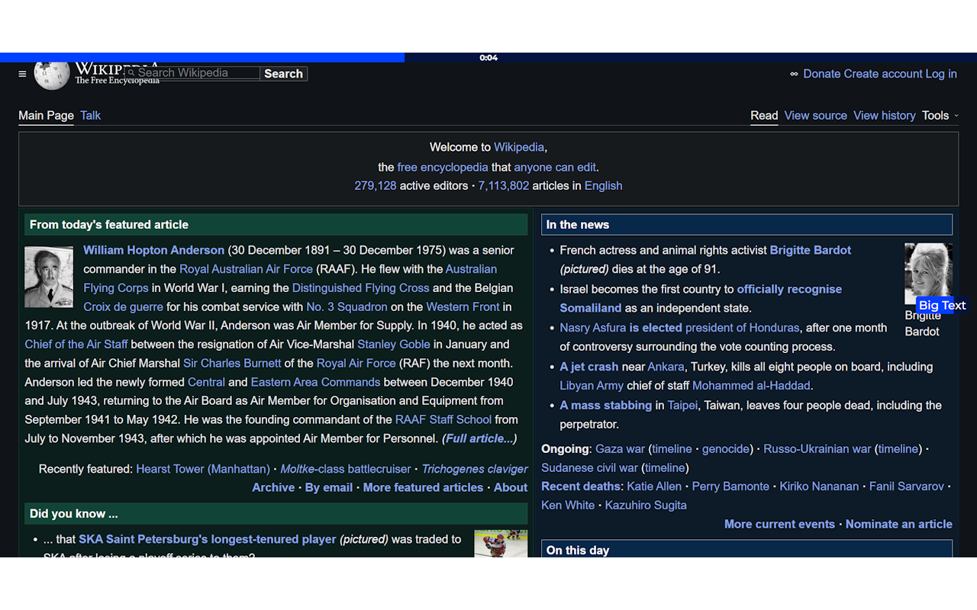Click the 279,128 active editors count
977x610 pixels.
376,185
